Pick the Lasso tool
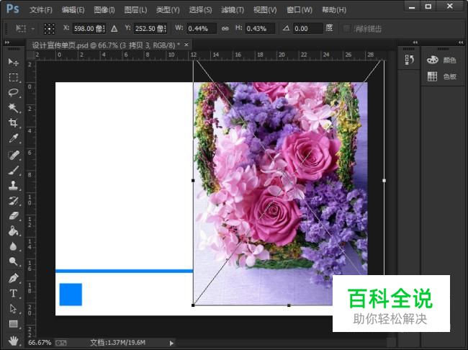 pyautogui.click(x=13, y=93)
